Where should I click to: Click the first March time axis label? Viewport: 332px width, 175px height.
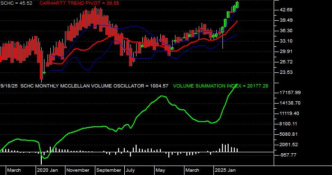click(x=14, y=170)
